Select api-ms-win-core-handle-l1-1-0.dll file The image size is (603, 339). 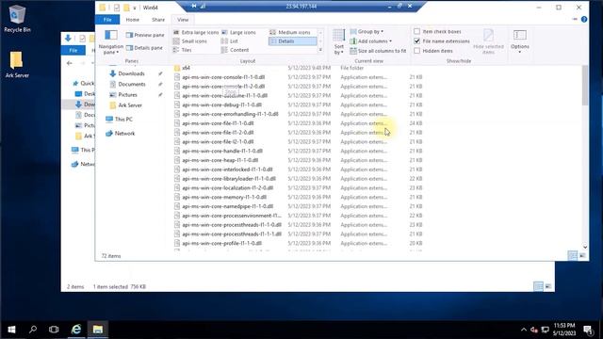(x=222, y=151)
